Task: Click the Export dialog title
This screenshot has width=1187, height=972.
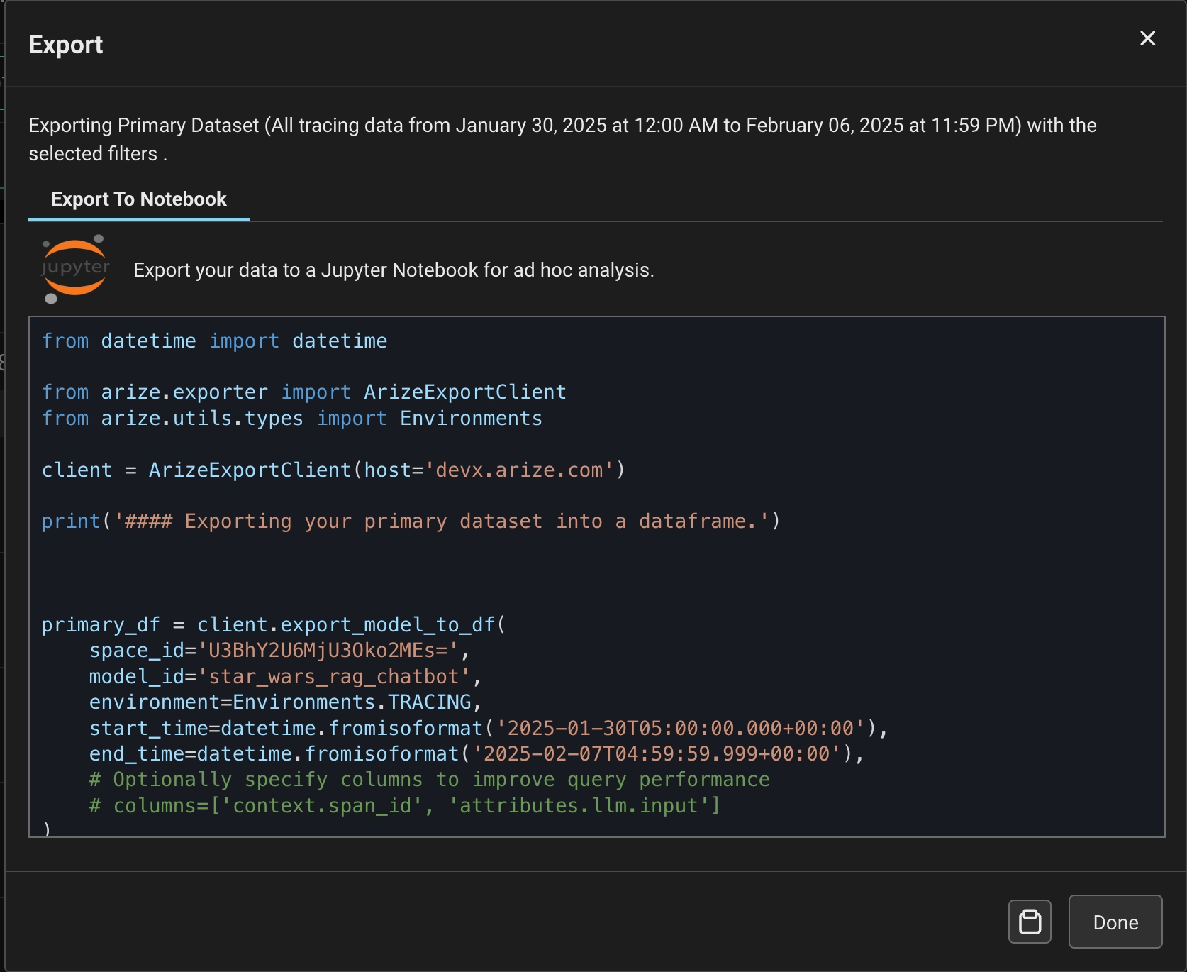Action: tap(66, 45)
